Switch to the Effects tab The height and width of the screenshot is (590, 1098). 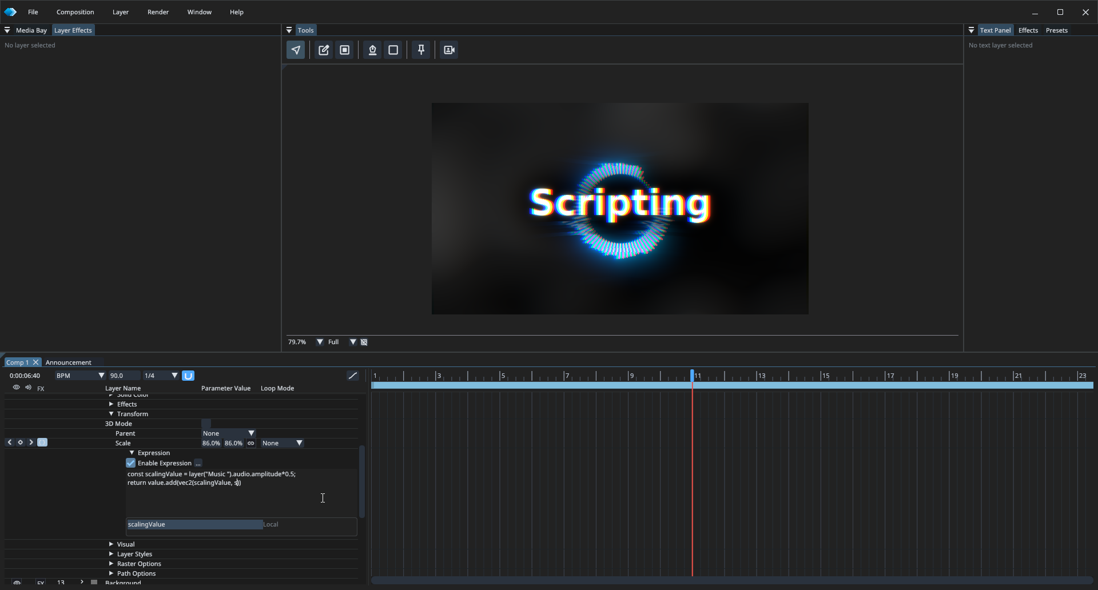(1028, 30)
